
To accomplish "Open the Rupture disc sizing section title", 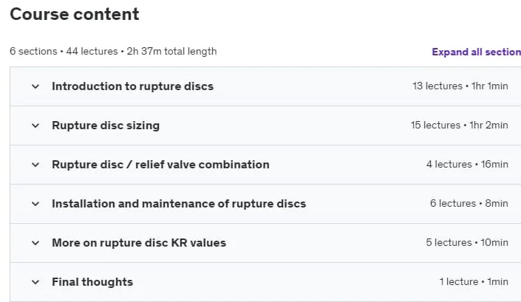I will tap(106, 126).
